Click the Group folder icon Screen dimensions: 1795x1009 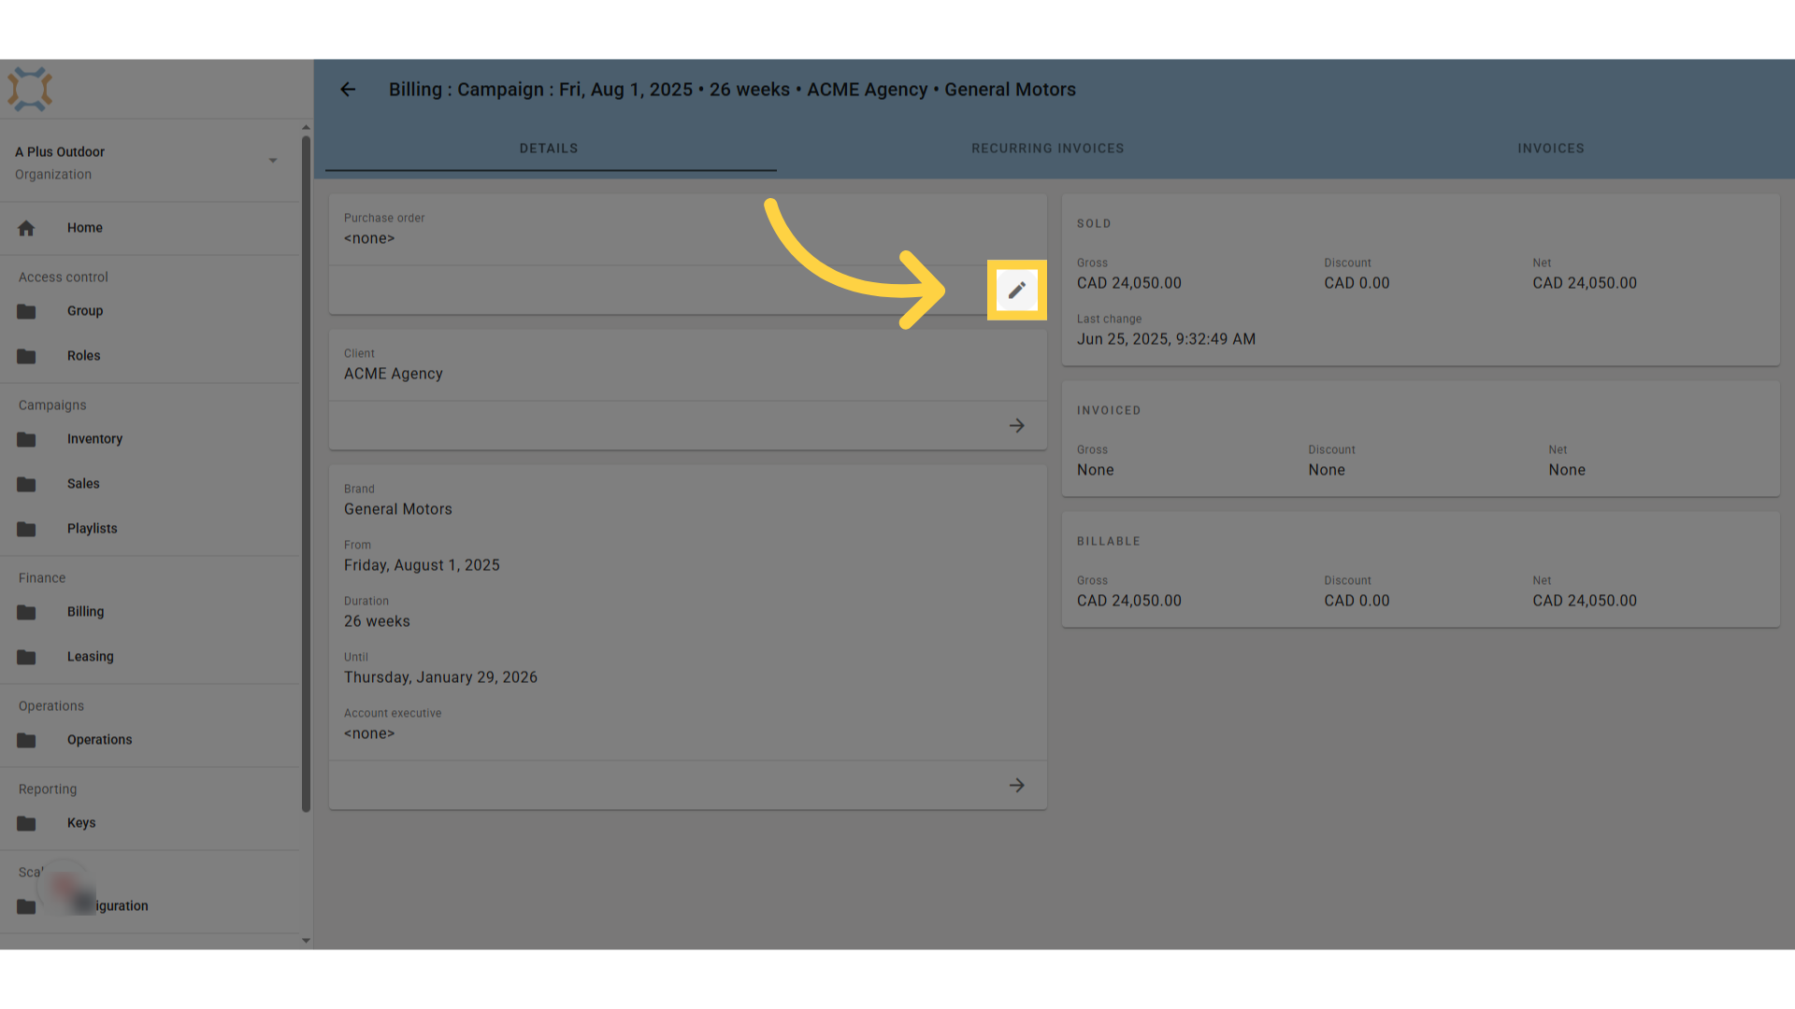pyautogui.click(x=26, y=311)
